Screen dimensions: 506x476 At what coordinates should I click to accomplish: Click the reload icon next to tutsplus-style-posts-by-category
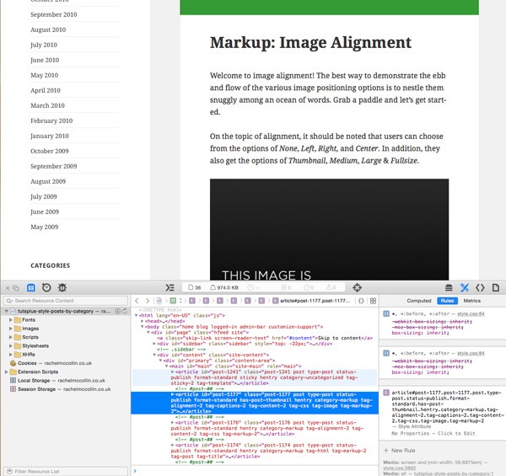point(125,311)
